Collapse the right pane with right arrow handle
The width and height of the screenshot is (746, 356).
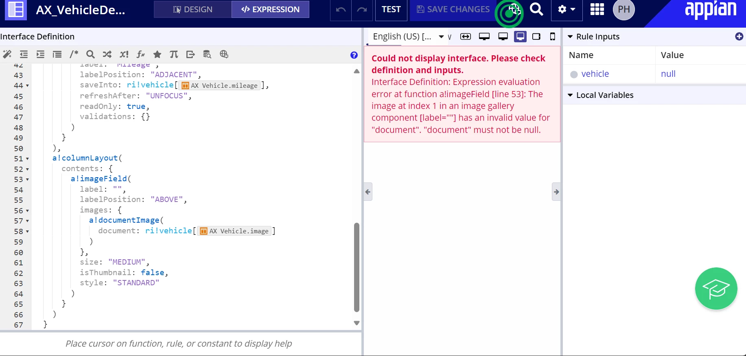coord(556,192)
